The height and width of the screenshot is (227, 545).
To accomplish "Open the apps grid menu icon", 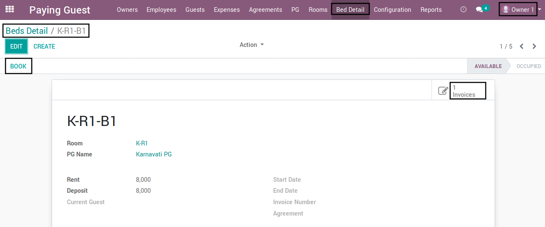I will point(9,9).
